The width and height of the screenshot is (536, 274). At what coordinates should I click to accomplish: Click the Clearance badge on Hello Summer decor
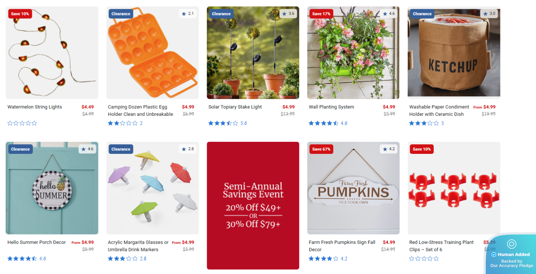(20, 149)
